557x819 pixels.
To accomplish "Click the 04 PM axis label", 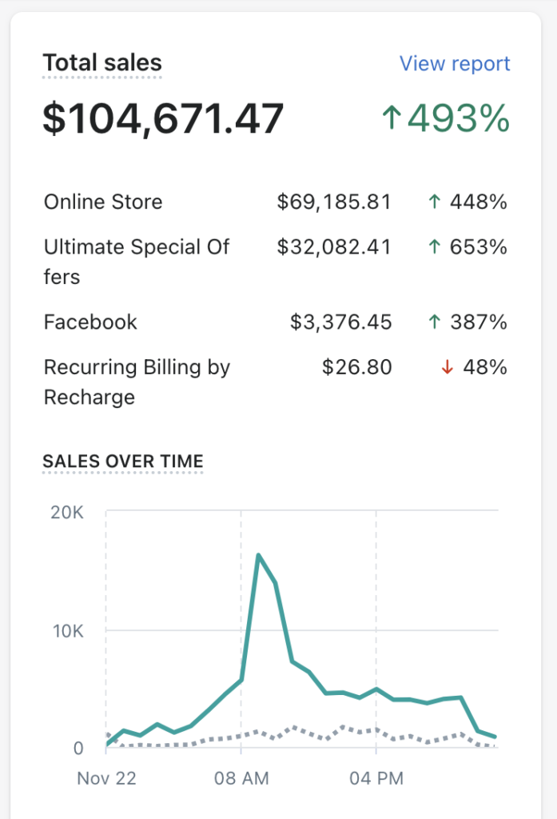I will click(376, 778).
